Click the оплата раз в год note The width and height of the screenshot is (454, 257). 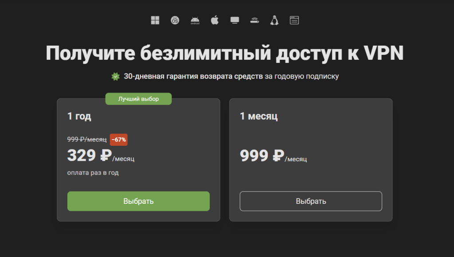tap(93, 173)
